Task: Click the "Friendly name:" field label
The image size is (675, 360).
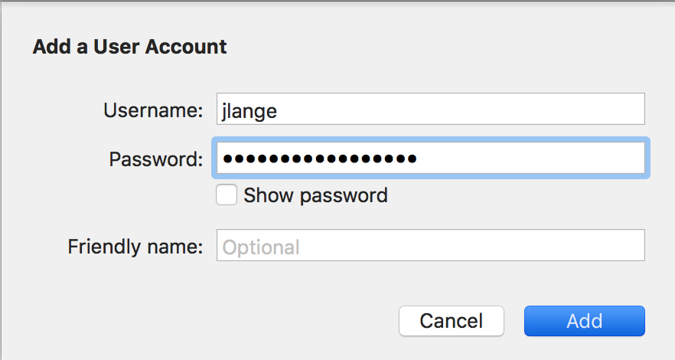Action: tap(135, 247)
